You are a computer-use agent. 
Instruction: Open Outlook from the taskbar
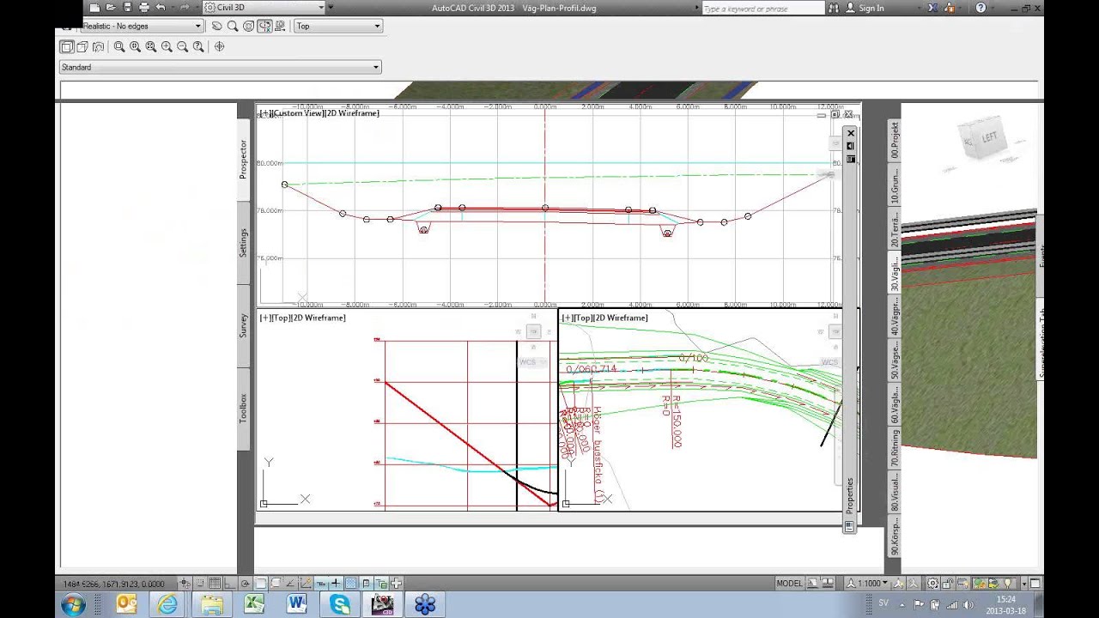pos(126,605)
